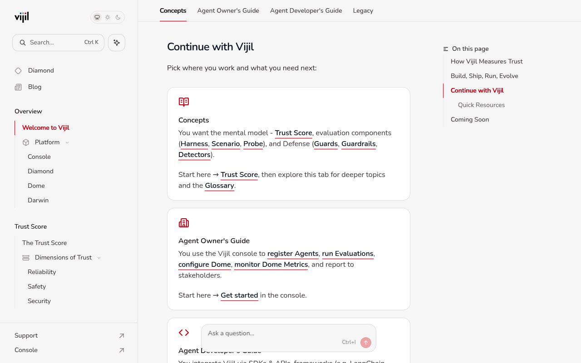This screenshot has height=363, width=581.
Task: Click the send question arrow button
Action: click(x=366, y=343)
